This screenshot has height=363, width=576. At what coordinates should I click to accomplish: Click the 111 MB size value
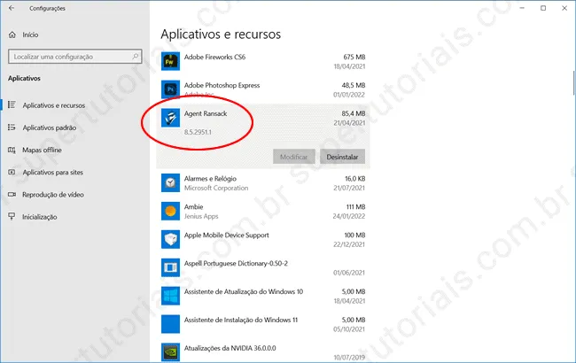[x=355, y=206]
